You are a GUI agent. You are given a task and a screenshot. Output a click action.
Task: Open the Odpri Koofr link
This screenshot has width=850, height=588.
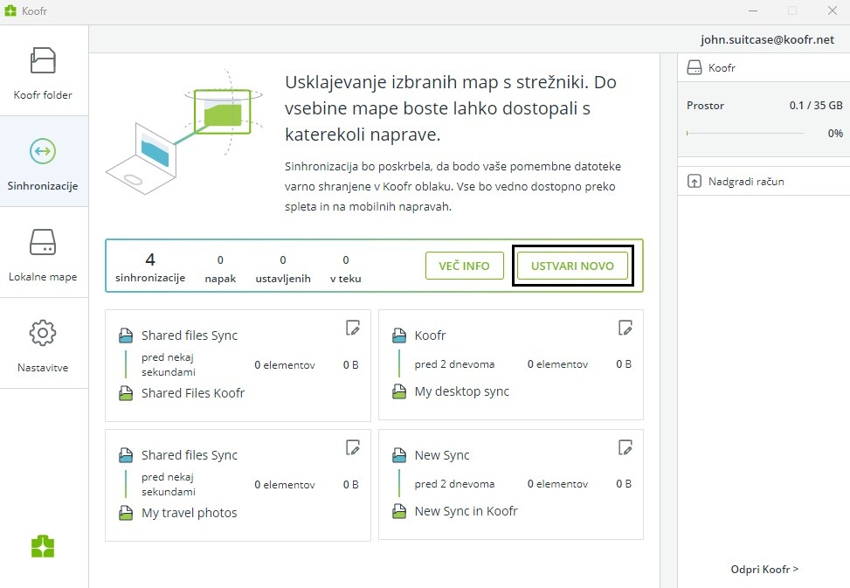coord(764,569)
